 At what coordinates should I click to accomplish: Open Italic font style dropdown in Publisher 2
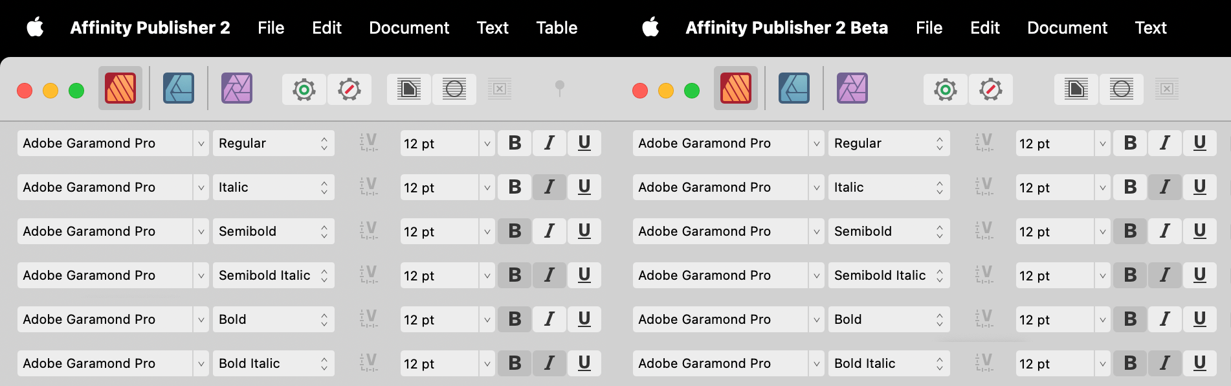click(x=274, y=187)
